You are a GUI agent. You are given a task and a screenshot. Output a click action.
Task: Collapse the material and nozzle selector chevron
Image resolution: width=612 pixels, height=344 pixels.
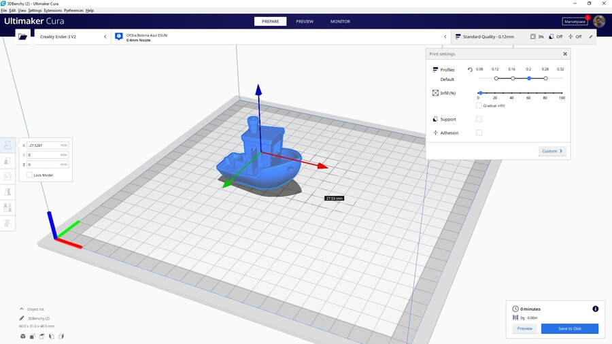(x=445, y=37)
